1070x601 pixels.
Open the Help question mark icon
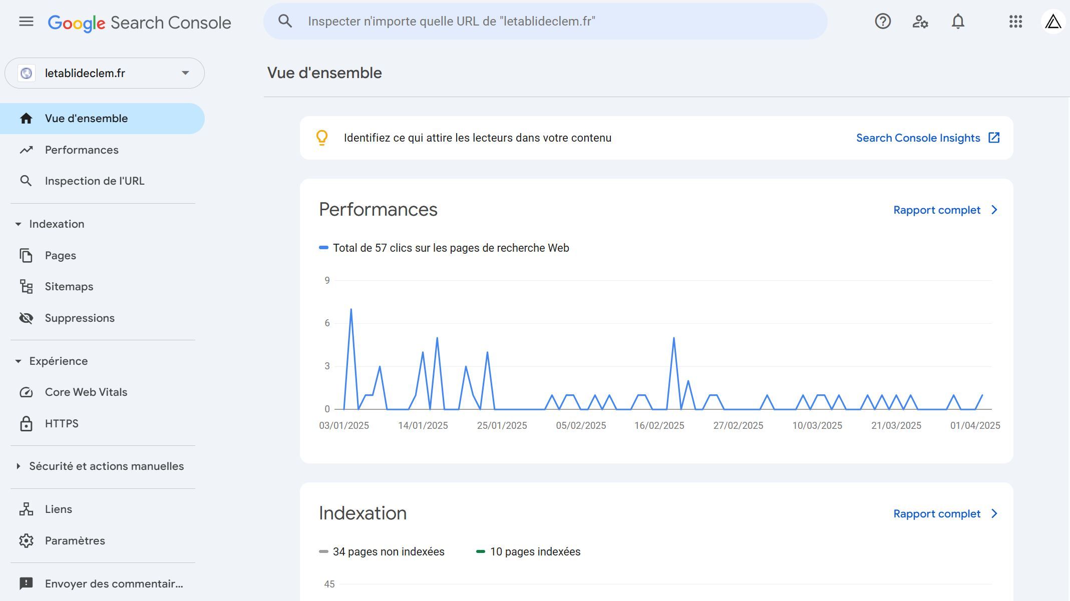click(x=883, y=22)
